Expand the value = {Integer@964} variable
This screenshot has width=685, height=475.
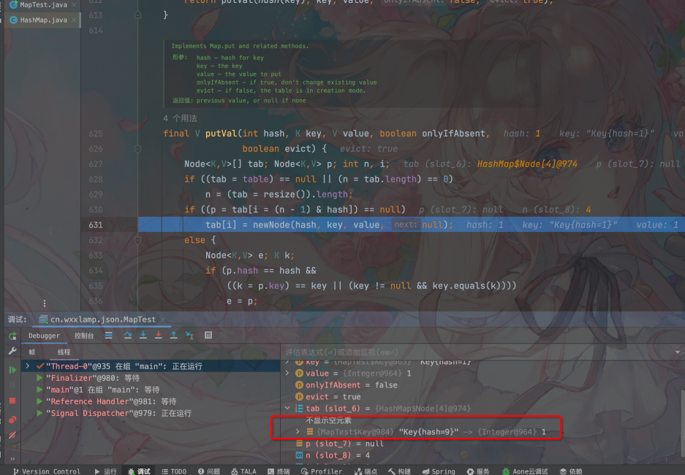coord(287,373)
